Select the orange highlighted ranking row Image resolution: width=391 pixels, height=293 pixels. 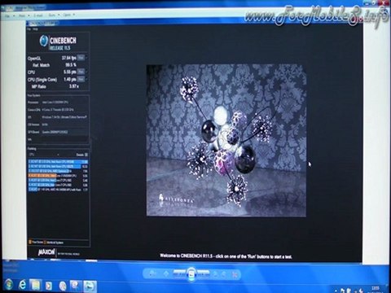tap(58, 176)
